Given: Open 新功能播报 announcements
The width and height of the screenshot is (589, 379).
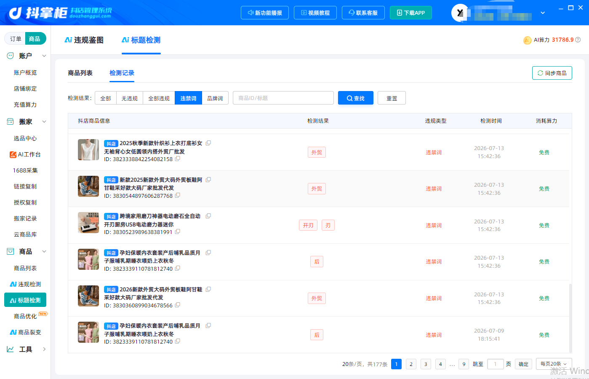Looking at the screenshot, I should [265, 13].
